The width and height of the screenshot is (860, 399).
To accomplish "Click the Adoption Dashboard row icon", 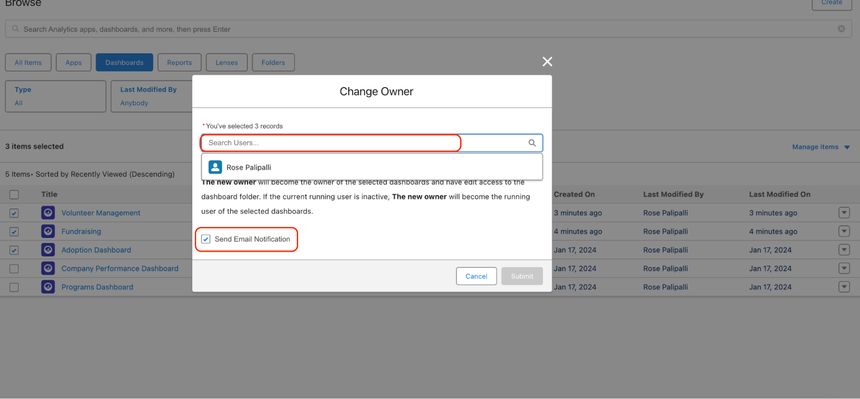I will coord(48,250).
